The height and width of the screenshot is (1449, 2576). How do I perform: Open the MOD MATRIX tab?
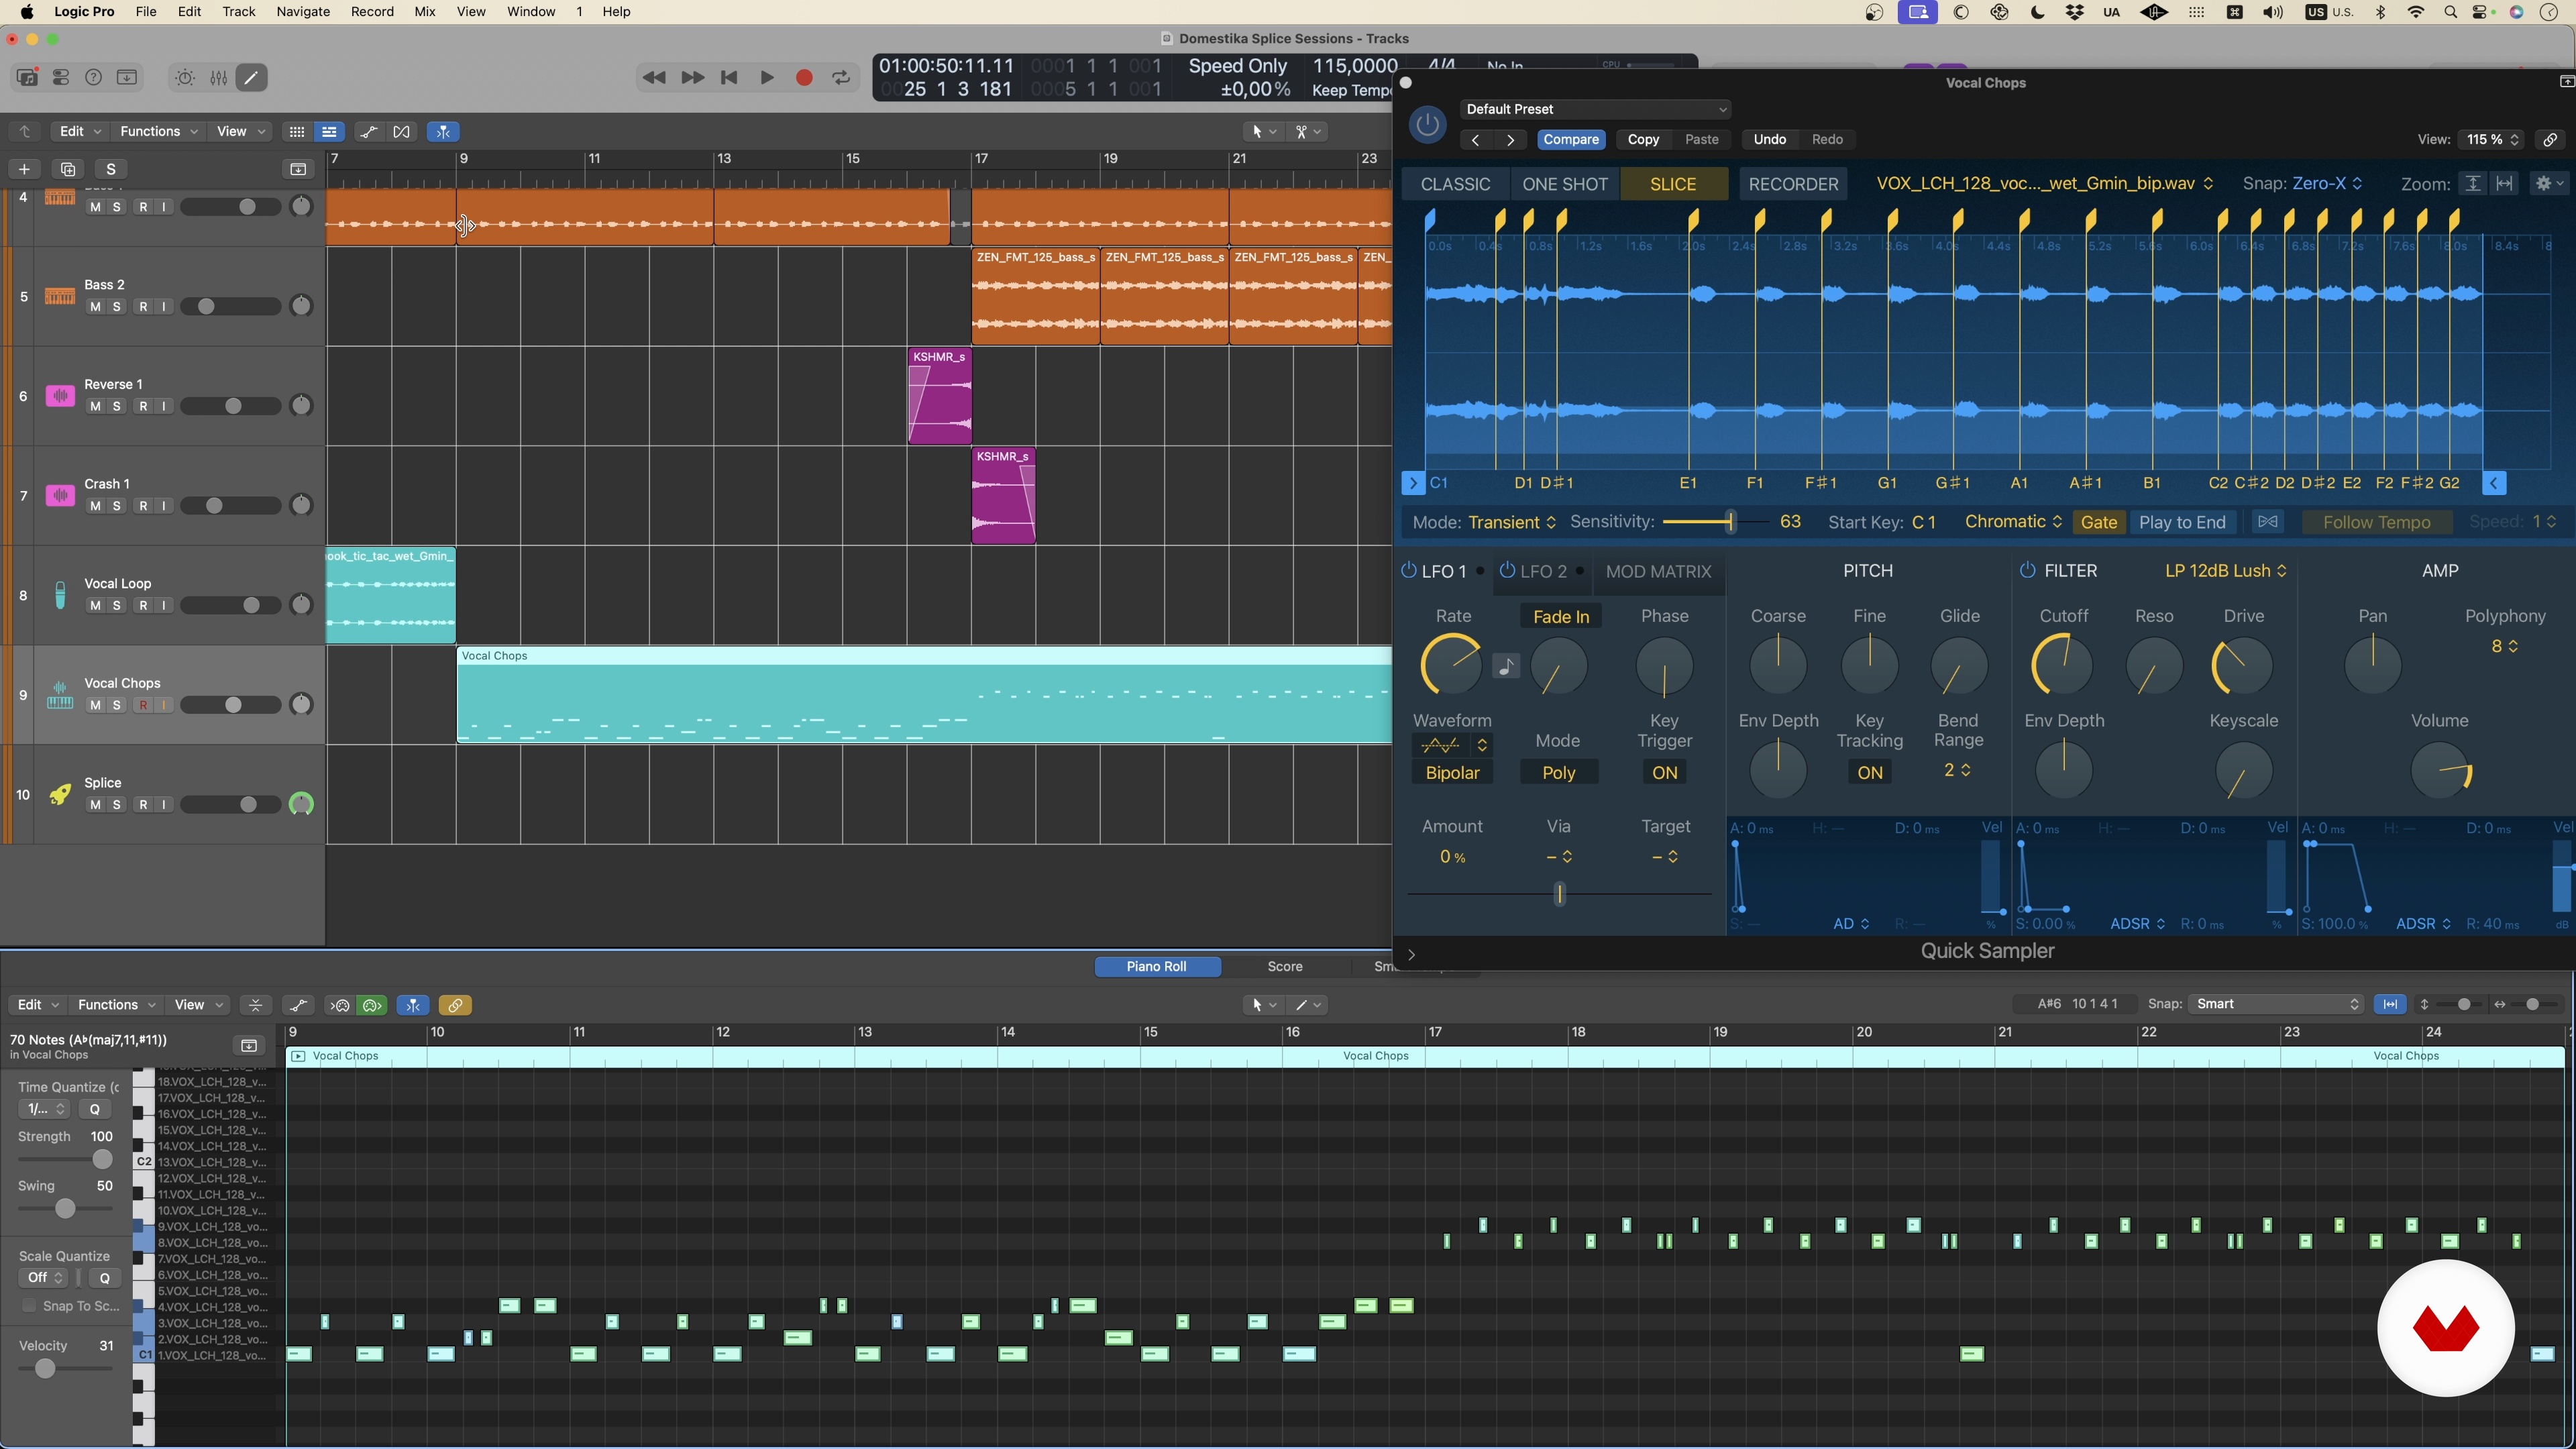(1658, 572)
